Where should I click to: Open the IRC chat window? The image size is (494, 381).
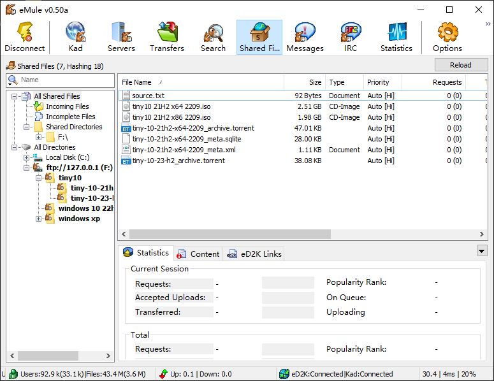(351, 37)
